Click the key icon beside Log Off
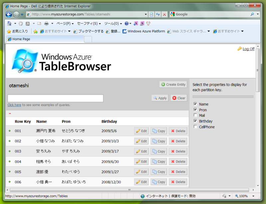The width and height of the screenshot is (266, 204). pyautogui.click(x=239, y=49)
